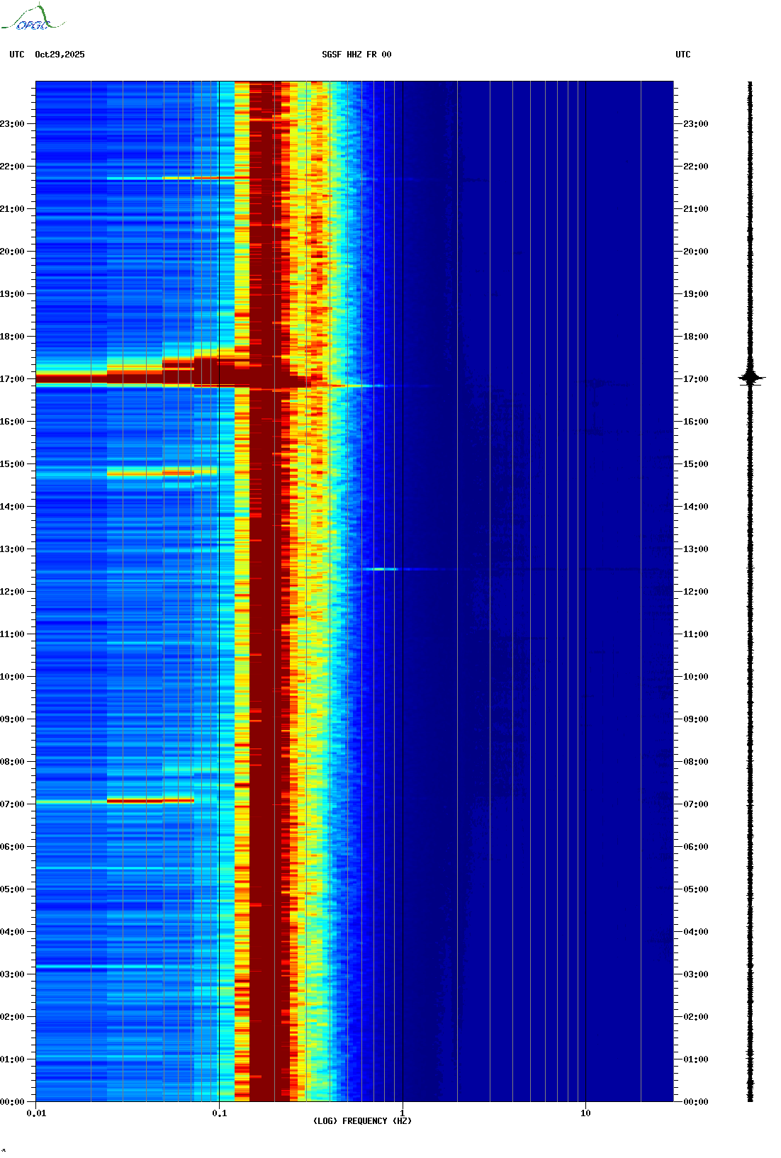Click the orange streak near 14:50 in the spectrogram
This screenshot has width=781, height=1158.
(177, 472)
